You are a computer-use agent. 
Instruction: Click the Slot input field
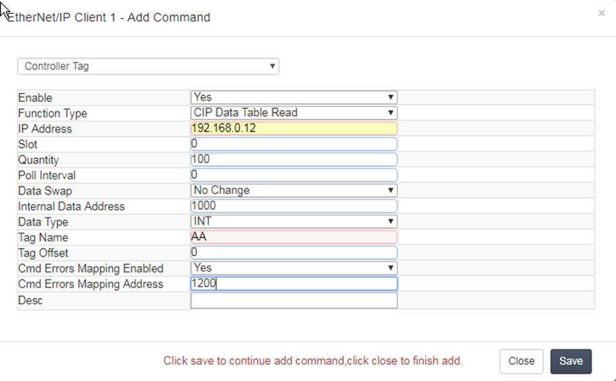294,144
